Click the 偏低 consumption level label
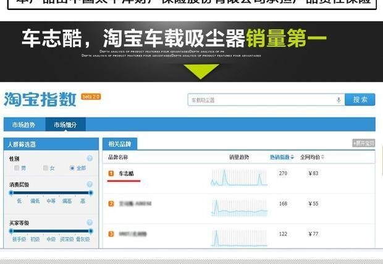This screenshot has width=383, height=264. tap(35, 201)
